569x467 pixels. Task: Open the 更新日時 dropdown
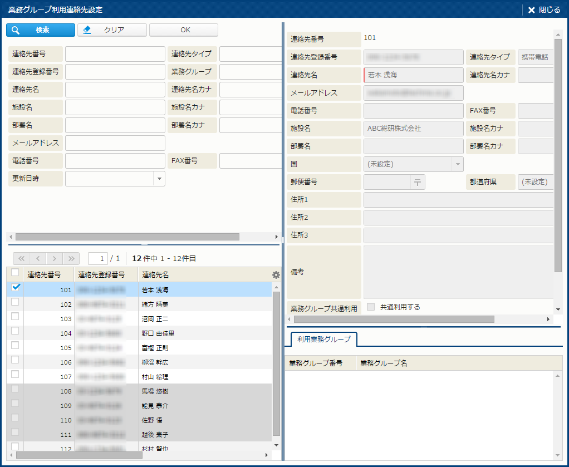click(159, 179)
